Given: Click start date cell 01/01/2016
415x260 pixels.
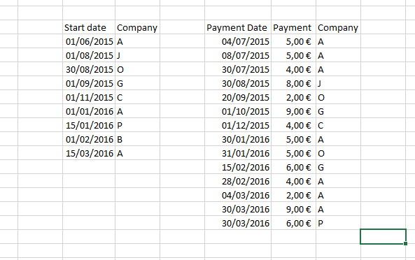Looking at the screenshot, I should [89, 112].
